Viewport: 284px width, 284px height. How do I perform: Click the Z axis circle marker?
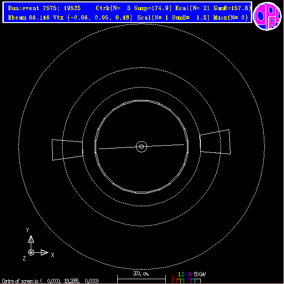click(31, 252)
